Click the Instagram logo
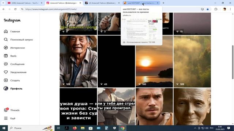Viewport: 234px width, 131px height. click(12, 20)
